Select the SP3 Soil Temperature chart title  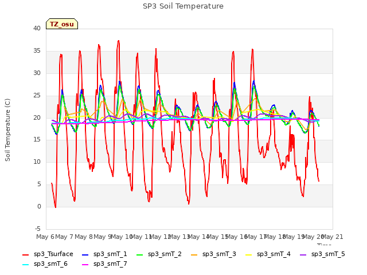[x=183, y=6]
